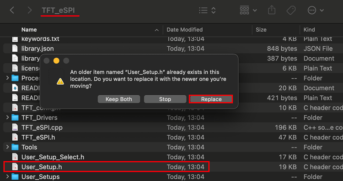Select the User_Setups folder name
Image resolution: width=343 pixels, height=181 pixels.
point(40,177)
